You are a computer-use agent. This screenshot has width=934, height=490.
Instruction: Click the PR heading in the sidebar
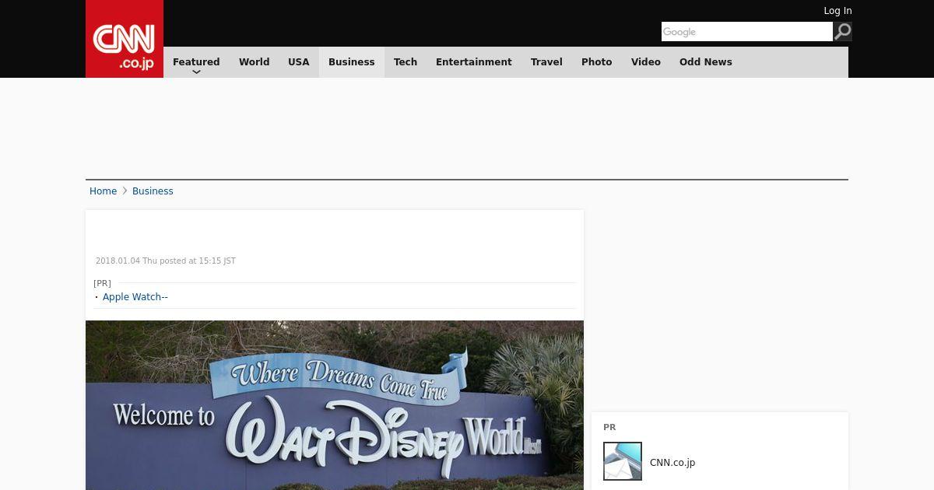pyautogui.click(x=609, y=427)
